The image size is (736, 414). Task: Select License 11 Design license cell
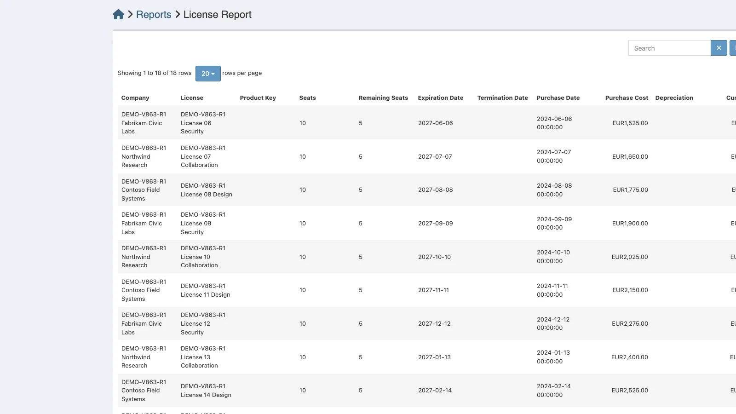point(206,290)
